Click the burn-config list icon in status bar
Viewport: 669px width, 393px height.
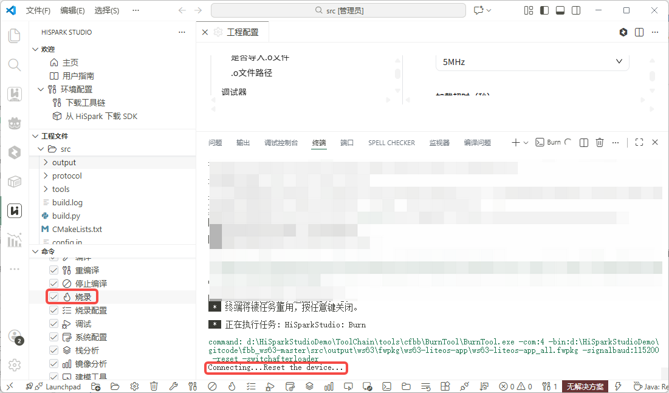(251, 386)
